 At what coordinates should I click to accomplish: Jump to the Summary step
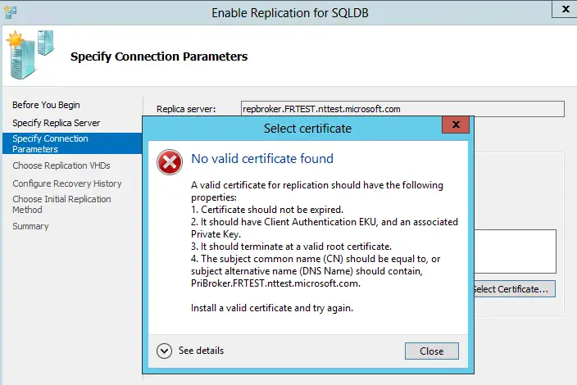click(x=30, y=226)
